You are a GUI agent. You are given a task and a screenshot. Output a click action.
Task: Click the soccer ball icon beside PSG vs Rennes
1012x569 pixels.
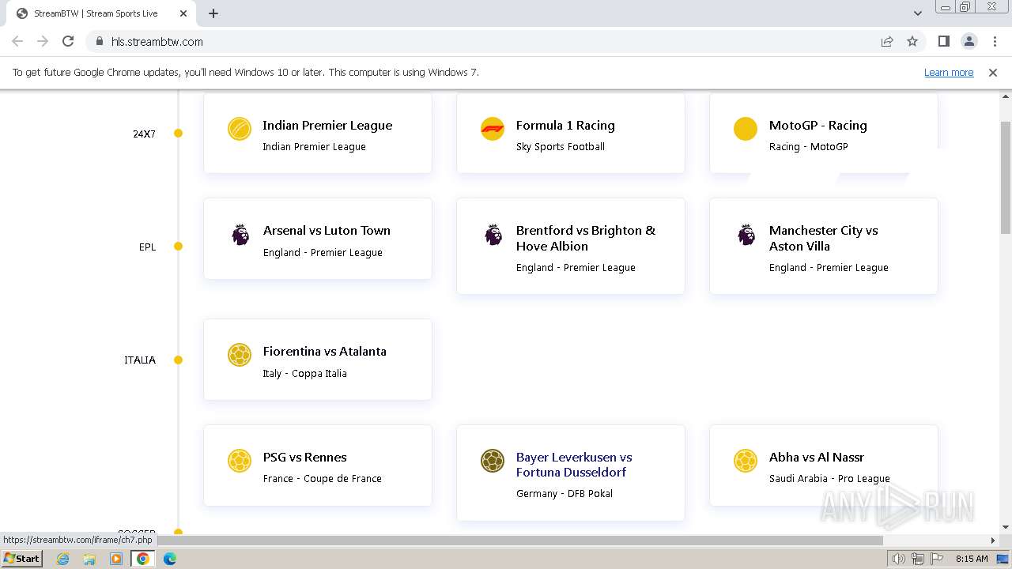pyautogui.click(x=240, y=461)
